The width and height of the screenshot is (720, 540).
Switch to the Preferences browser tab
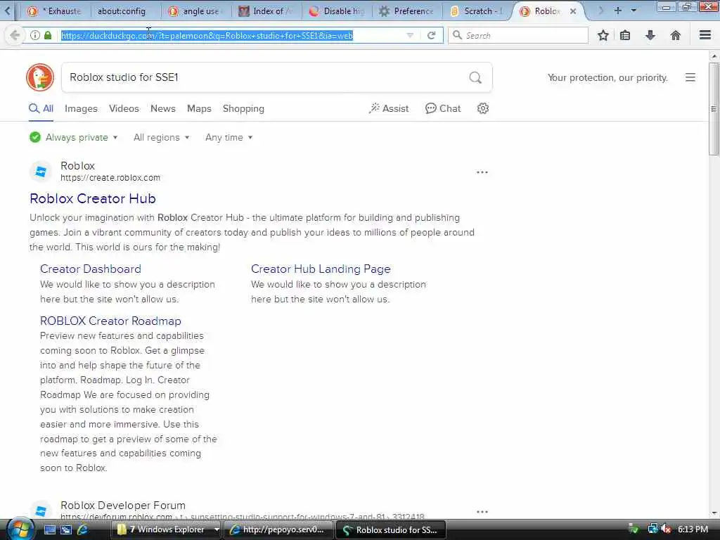[x=407, y=11]
